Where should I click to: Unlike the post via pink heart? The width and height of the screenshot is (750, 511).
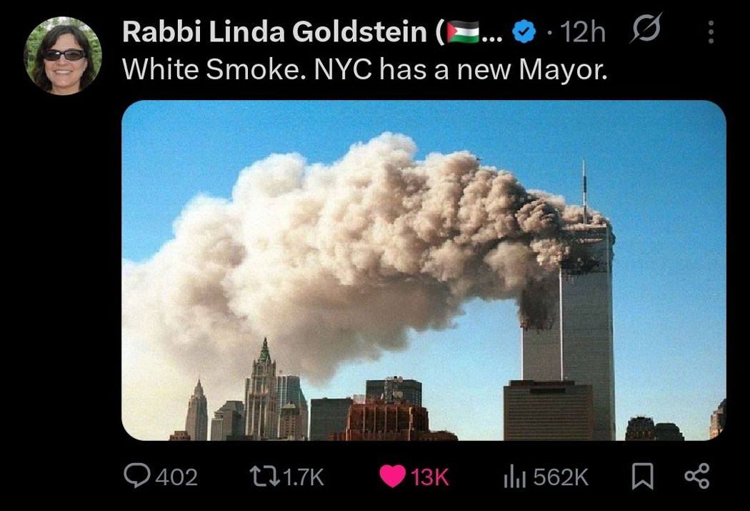[x=392, y=477]
